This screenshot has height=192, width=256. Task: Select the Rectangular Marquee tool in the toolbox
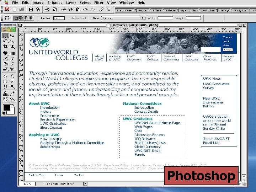click(x=5, y=36)
